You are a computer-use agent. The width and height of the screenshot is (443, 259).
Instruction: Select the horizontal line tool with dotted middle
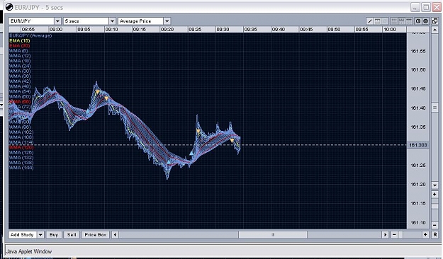(377, 21)
